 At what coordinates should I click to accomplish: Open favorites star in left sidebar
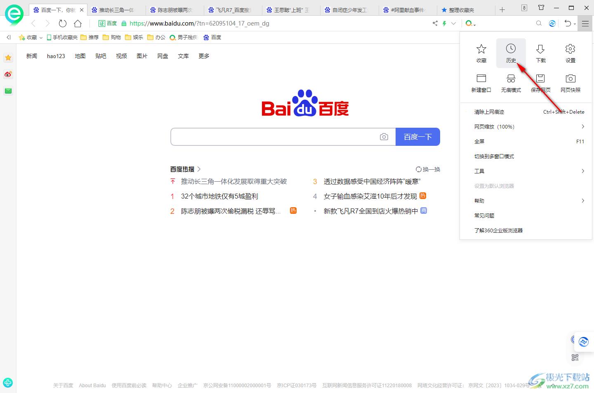(8, 58)
